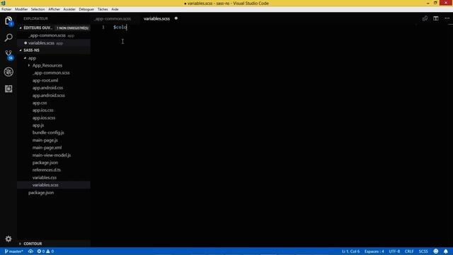This screenshot has width=453, height=255.
Task: Split the editor with split icon
Action: click(x=436, y=18)
